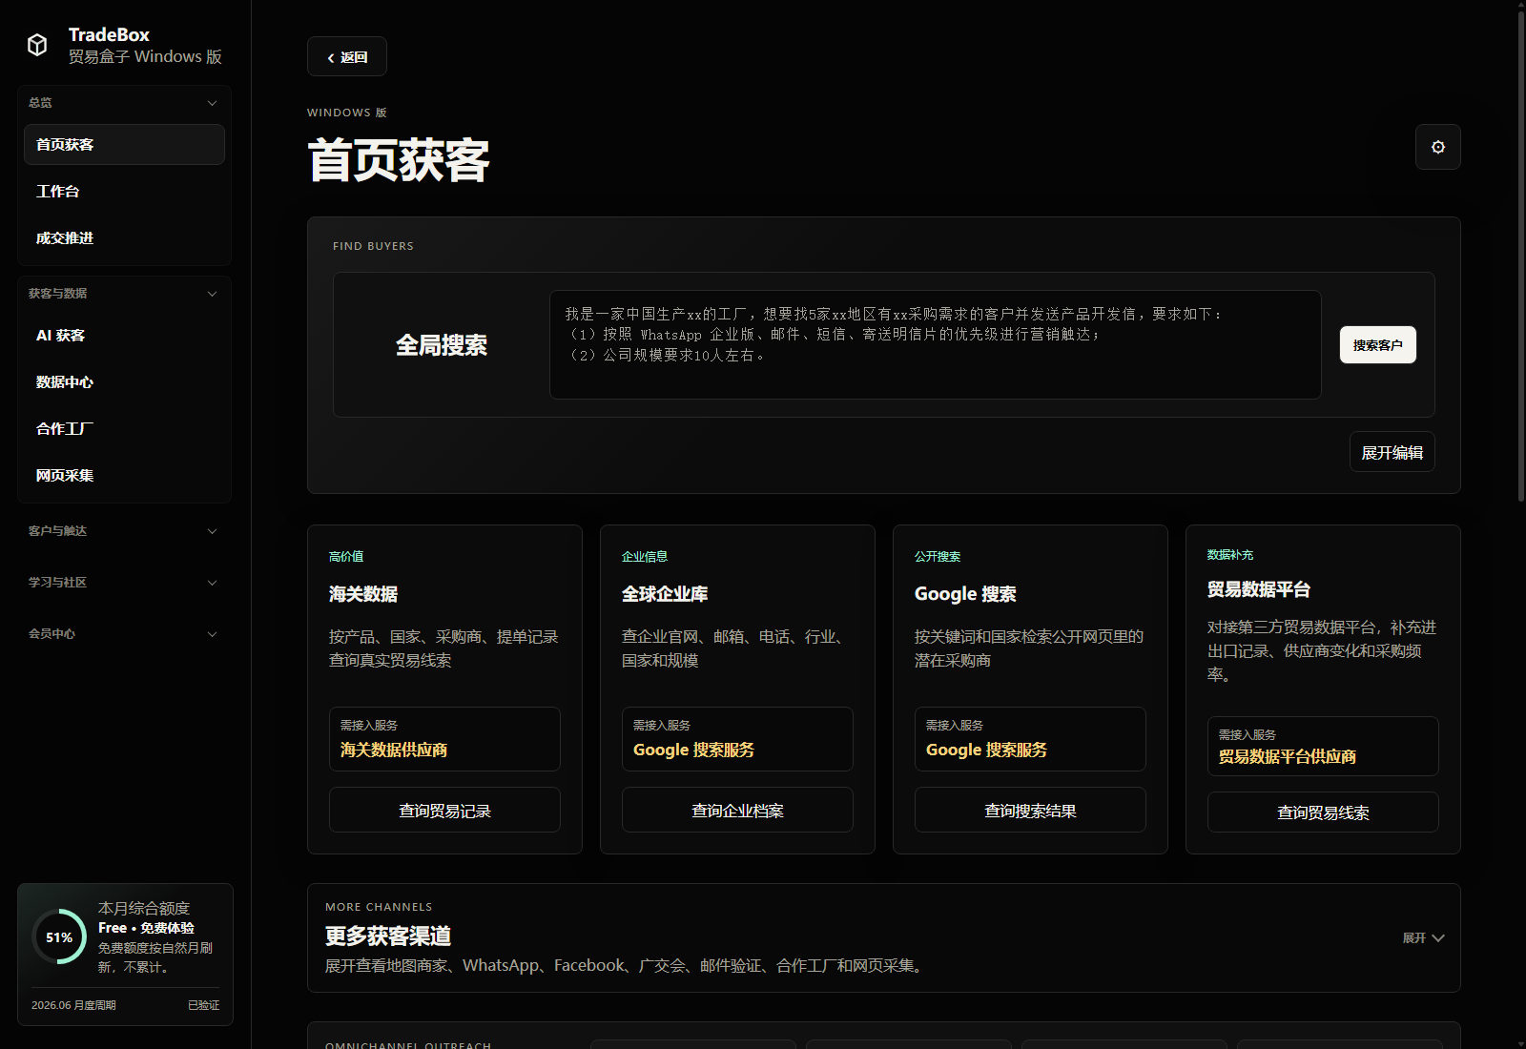
Task: Expand the 会员中心 sidebar section
Action: tap(124, 634)
